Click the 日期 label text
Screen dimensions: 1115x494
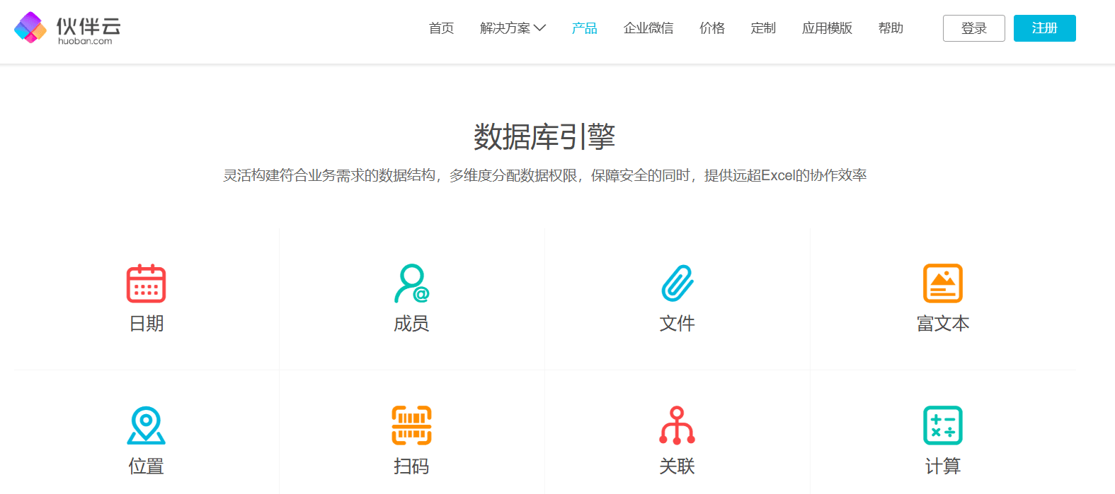[x=147, y=324]
